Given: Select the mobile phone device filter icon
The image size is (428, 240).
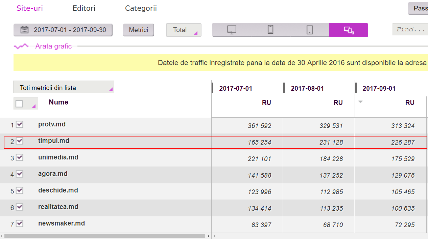Looking at the screenshot, I should tap(270, 30).
